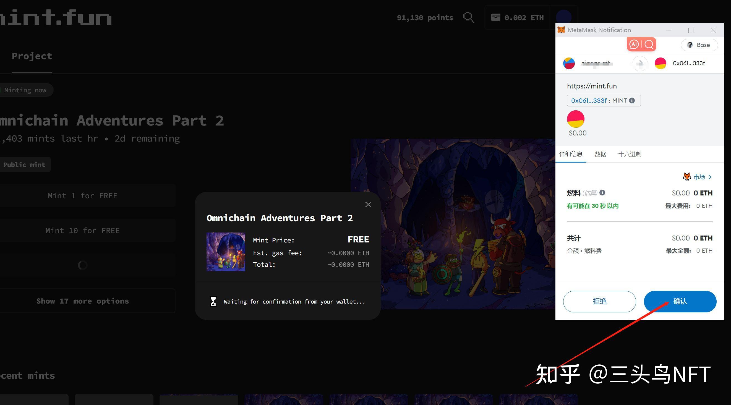Click the NFT thumbnail in mint dialog
Image resolution: width=731 pixels, height=405 pixels.
click(x=226, y=252)
